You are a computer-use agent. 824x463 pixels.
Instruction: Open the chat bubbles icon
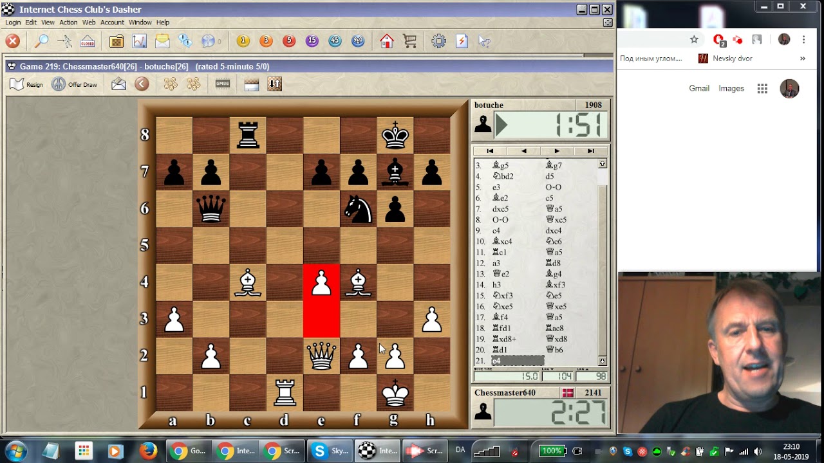click(185, 41)
